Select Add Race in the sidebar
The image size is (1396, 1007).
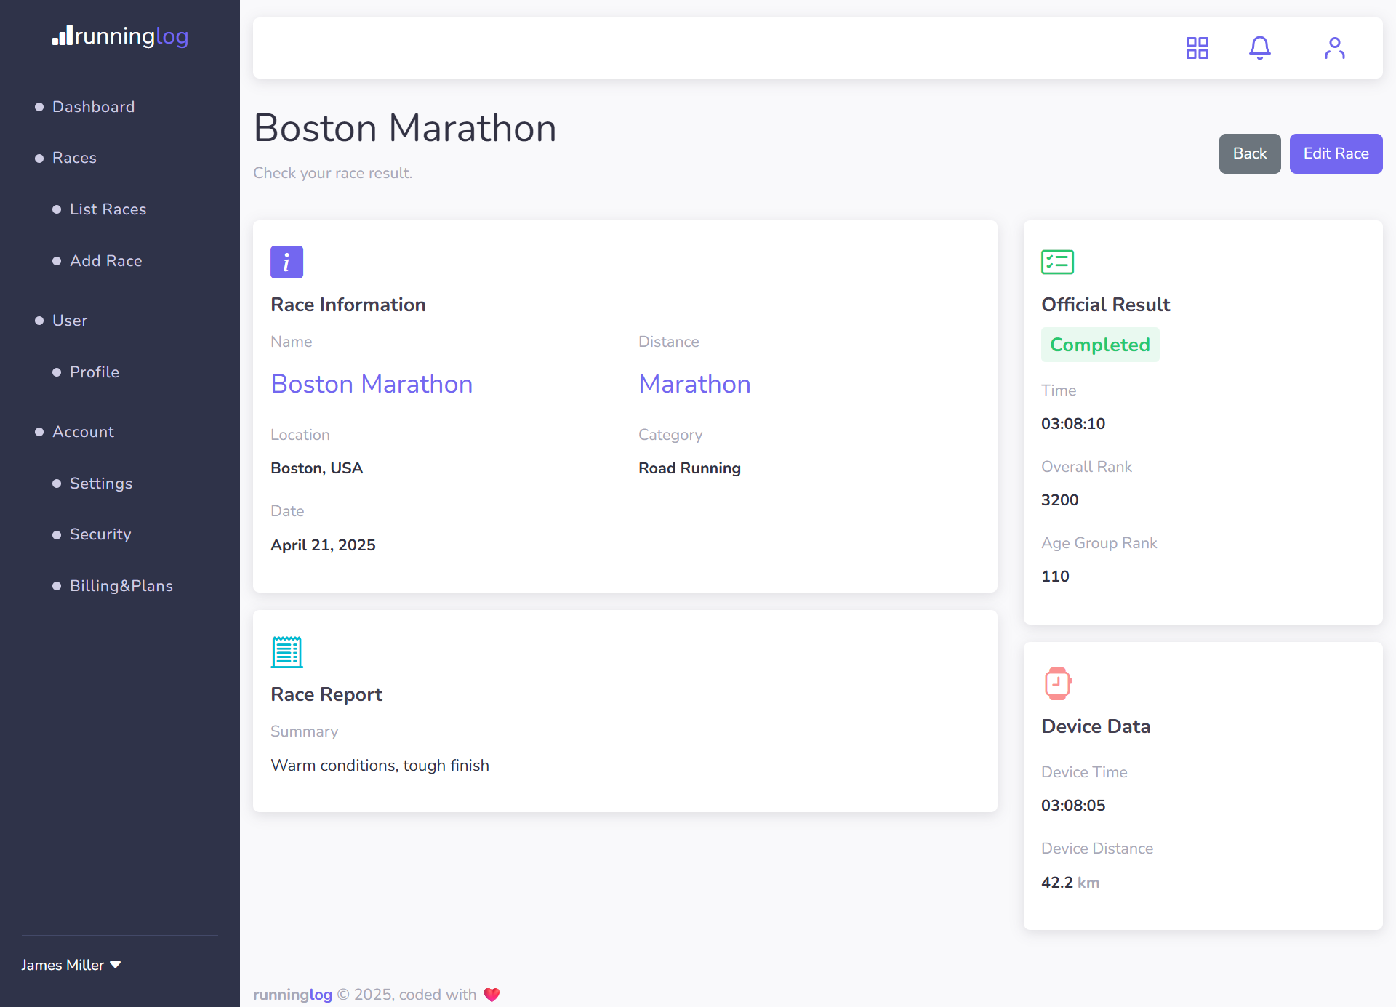[105, 261]
